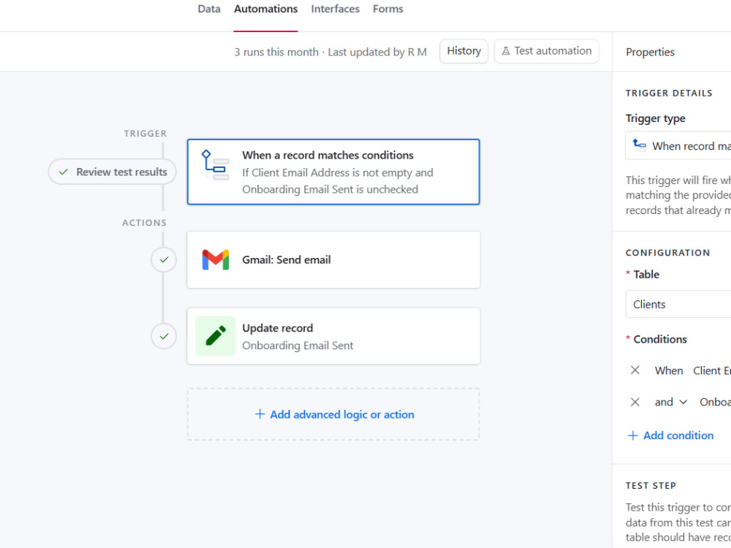Click the Gmail logo icon
The image size is (731, 548).
pos(216,260)
